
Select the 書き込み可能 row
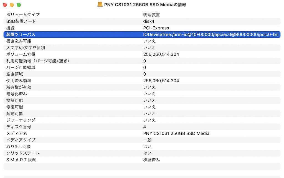(x=142, y=41)
